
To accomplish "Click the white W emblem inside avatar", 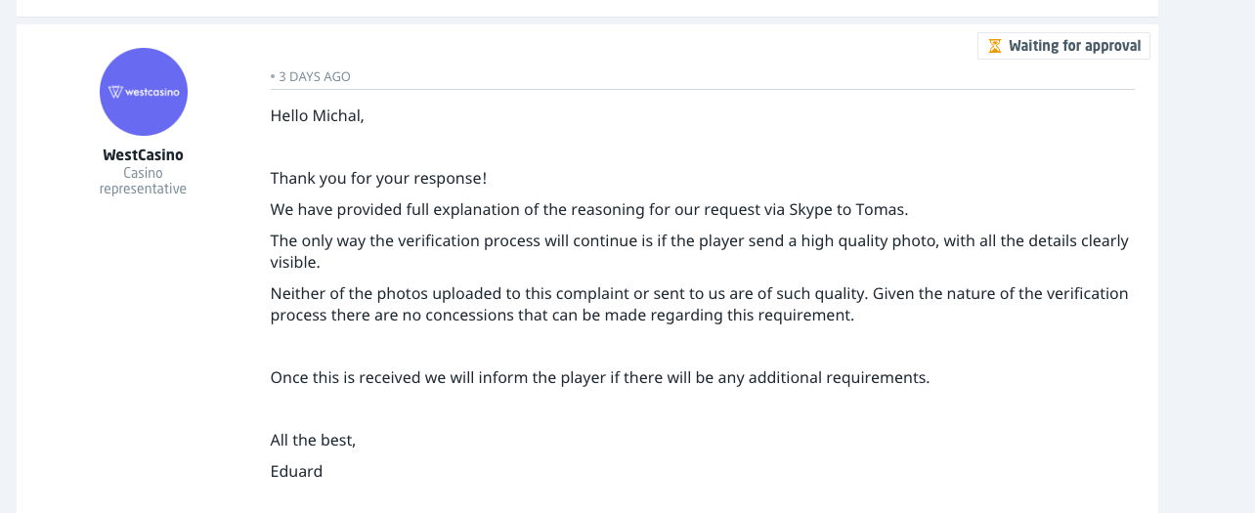I will click(115, 92).
